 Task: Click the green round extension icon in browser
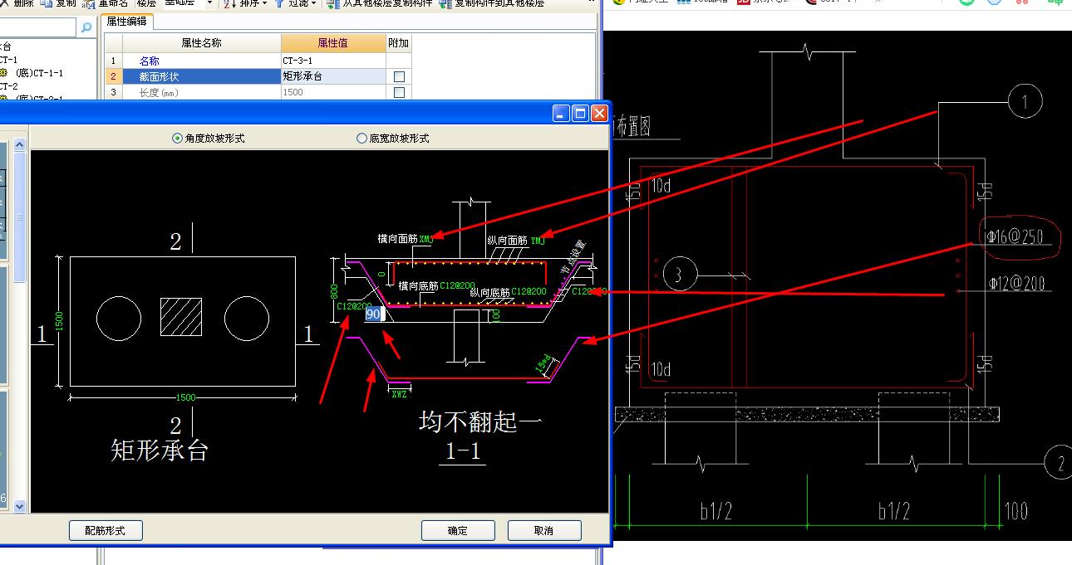click(966, 2)
